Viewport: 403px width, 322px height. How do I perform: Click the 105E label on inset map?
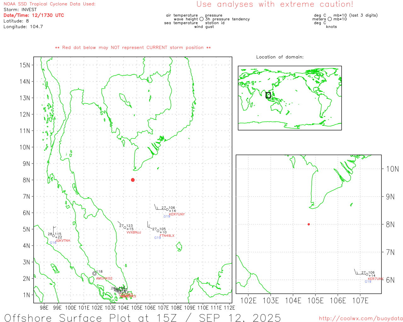coord(315,301)
